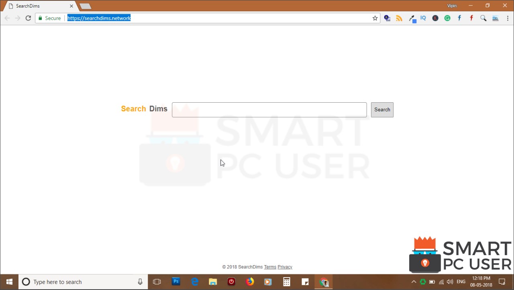Viewport: 514px width, 290px height.
Task: Open the RSS feed subscription extension
Action: click(x=399, y=18)
